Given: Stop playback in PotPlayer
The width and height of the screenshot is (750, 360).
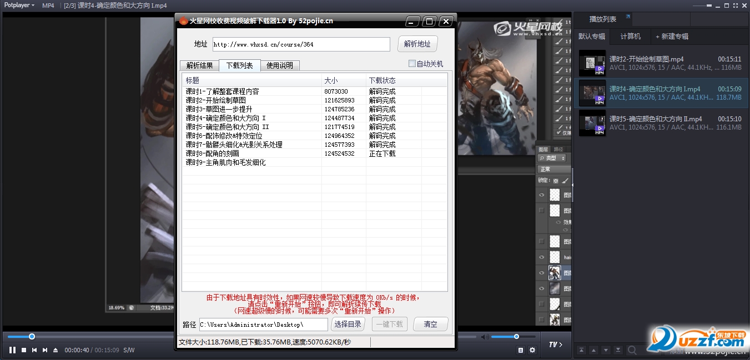Looking at the screenshot, I should (x=24, y=350).
